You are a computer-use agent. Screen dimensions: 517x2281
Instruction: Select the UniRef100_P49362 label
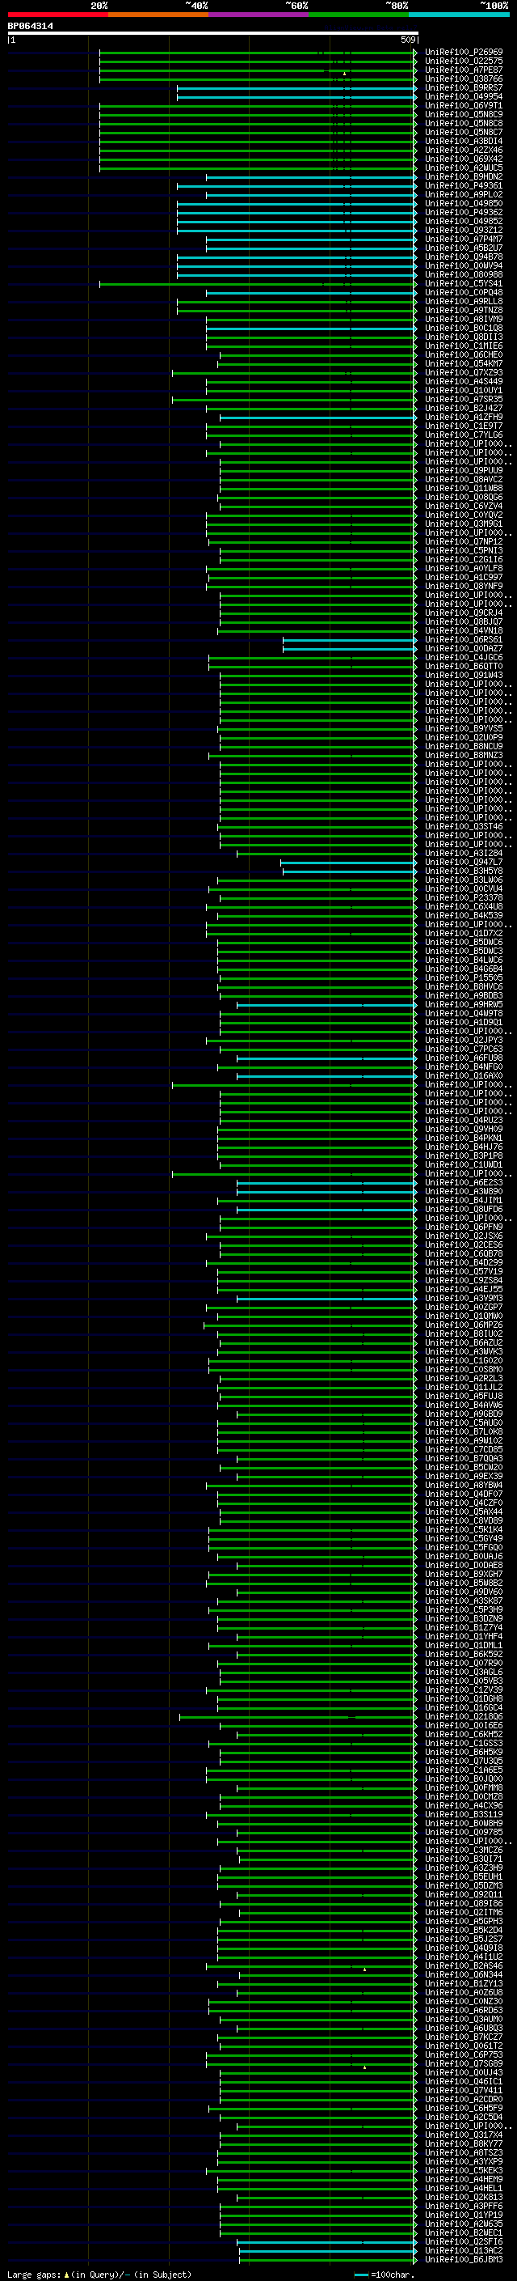pos(464,213)
